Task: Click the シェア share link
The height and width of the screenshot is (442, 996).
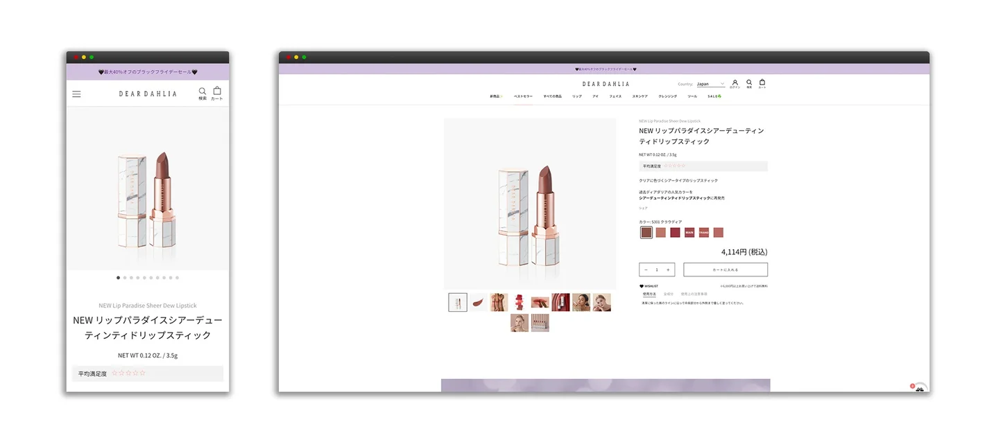Action: click(x=643, y=208)
